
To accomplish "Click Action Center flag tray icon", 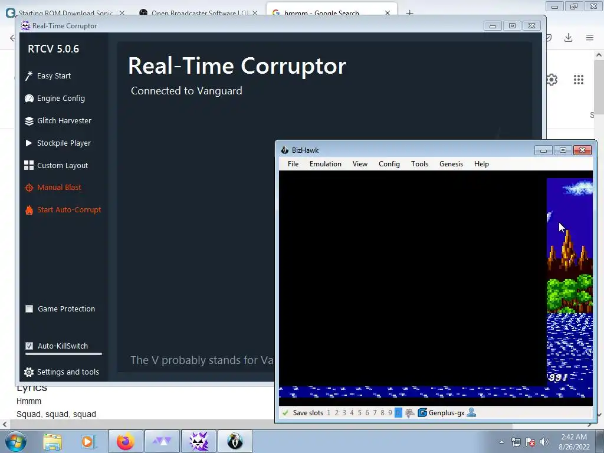I will (530, 442).
